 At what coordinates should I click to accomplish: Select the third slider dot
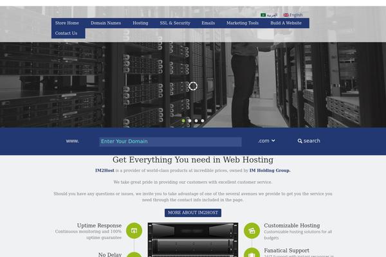pyautogui.click(x=196, y=121)
